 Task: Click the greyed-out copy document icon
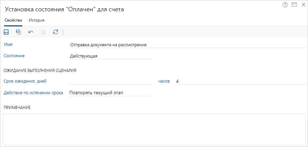43,32
